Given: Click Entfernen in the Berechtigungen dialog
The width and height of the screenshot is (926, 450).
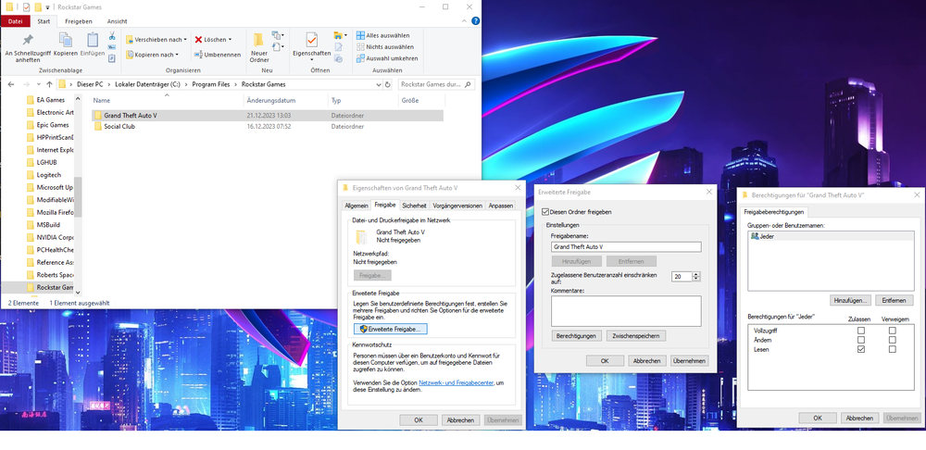Looking at the screenshot, I should pos(894,300).
